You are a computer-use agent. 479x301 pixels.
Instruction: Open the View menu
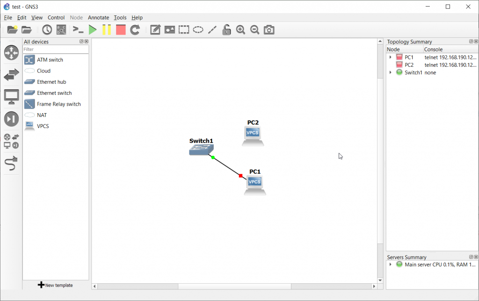tap(37, 17)
